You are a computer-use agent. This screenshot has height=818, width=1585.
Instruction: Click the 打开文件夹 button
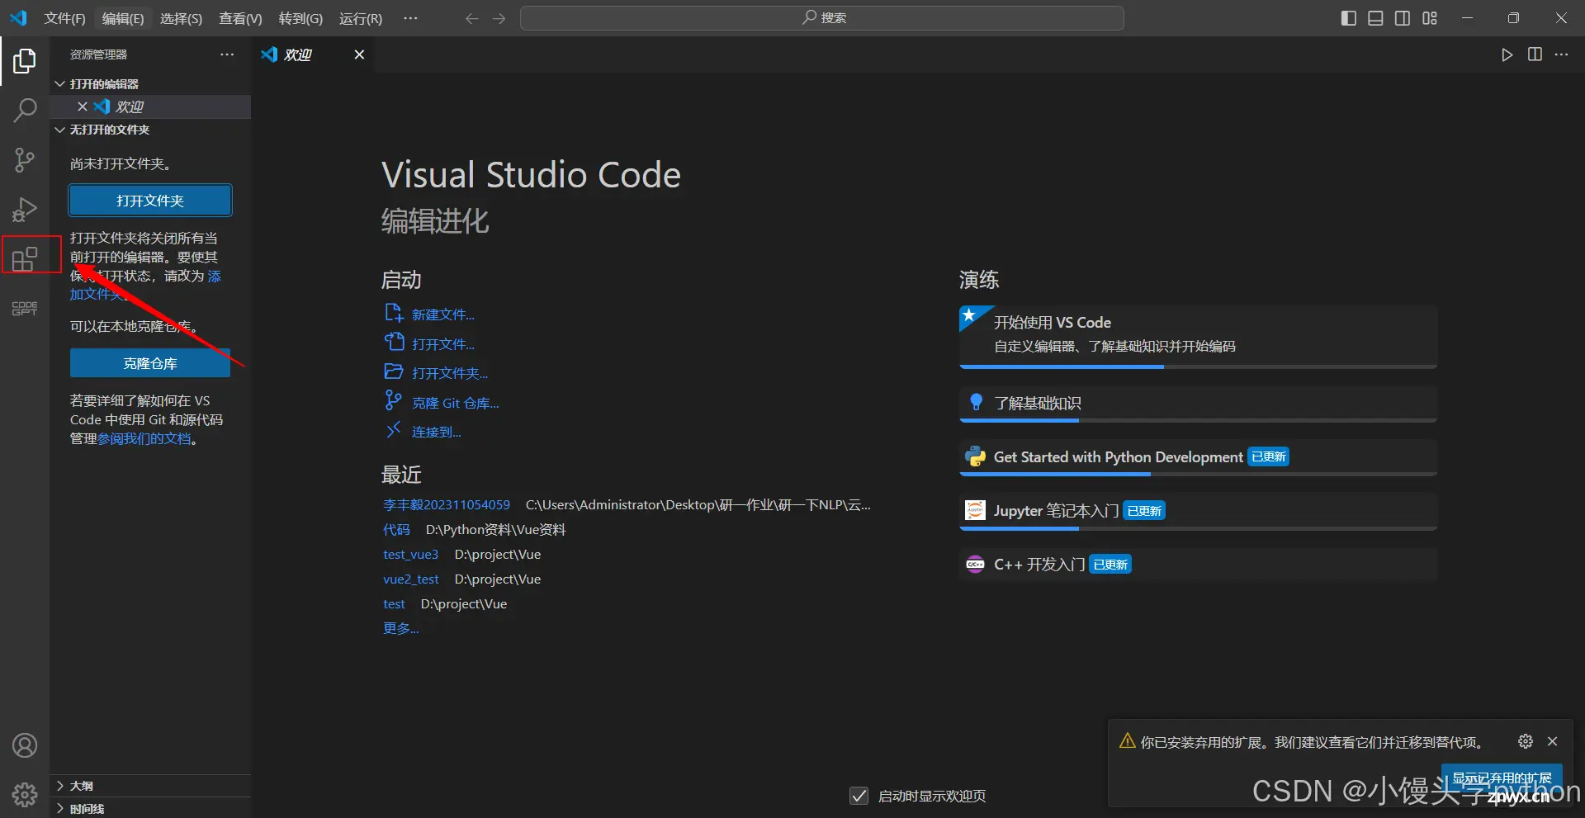pos(150,201)
